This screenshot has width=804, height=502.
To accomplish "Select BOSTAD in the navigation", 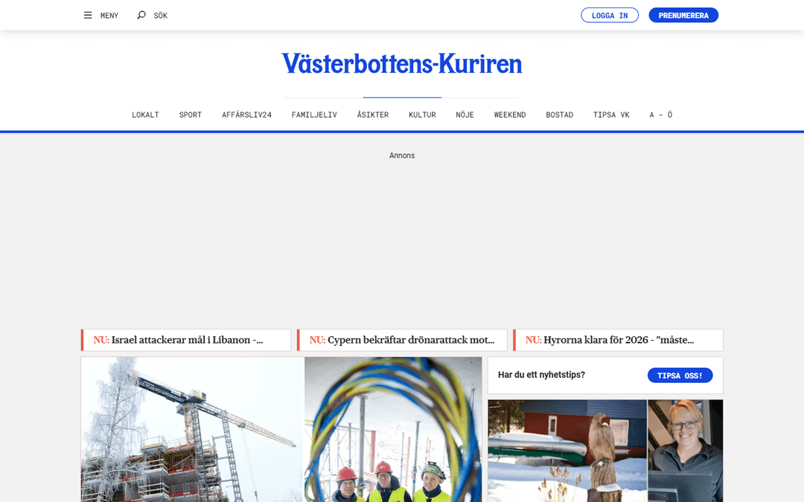I will [559, 115].
